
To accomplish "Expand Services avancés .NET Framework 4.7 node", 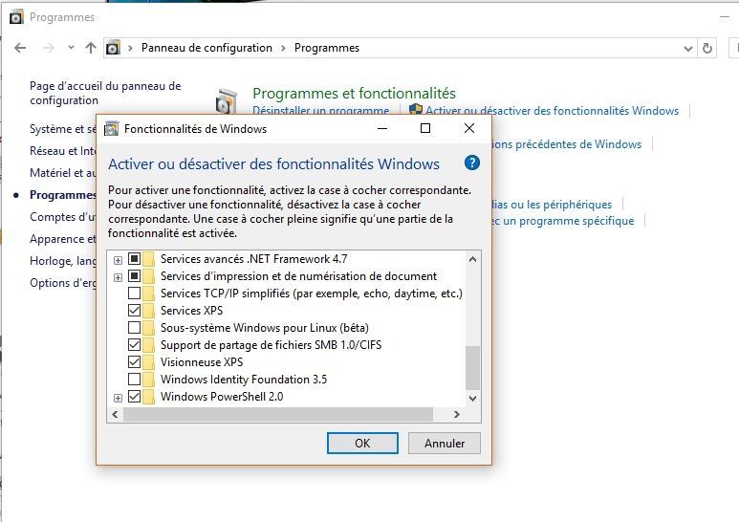I will pos(118,260).
